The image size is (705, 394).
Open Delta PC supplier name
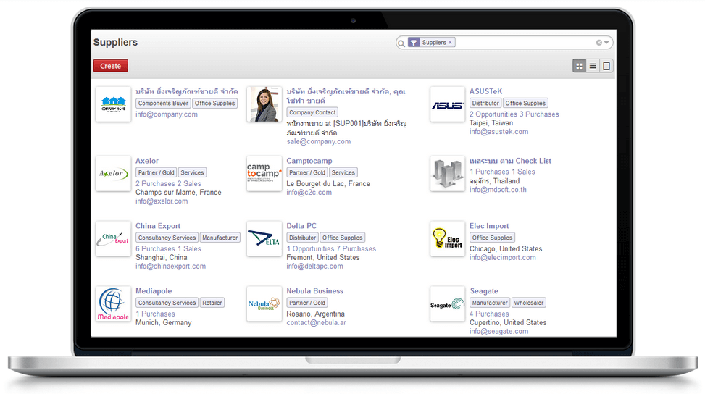[x=301, y=226]
